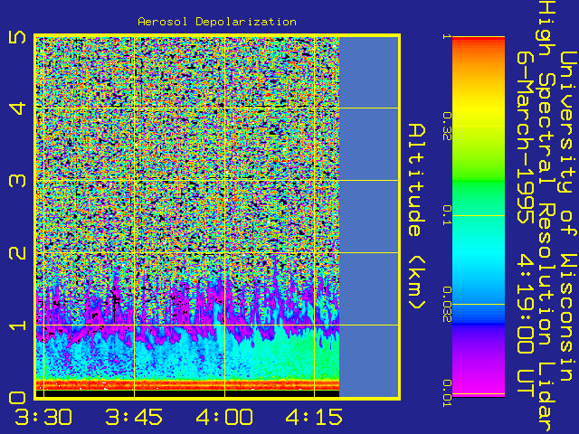The width and height of the screenshot is (579, 434).
Task: Click the 'Altitude (km)' axis title
Action: pyautogui.click(x=417, y=216)
